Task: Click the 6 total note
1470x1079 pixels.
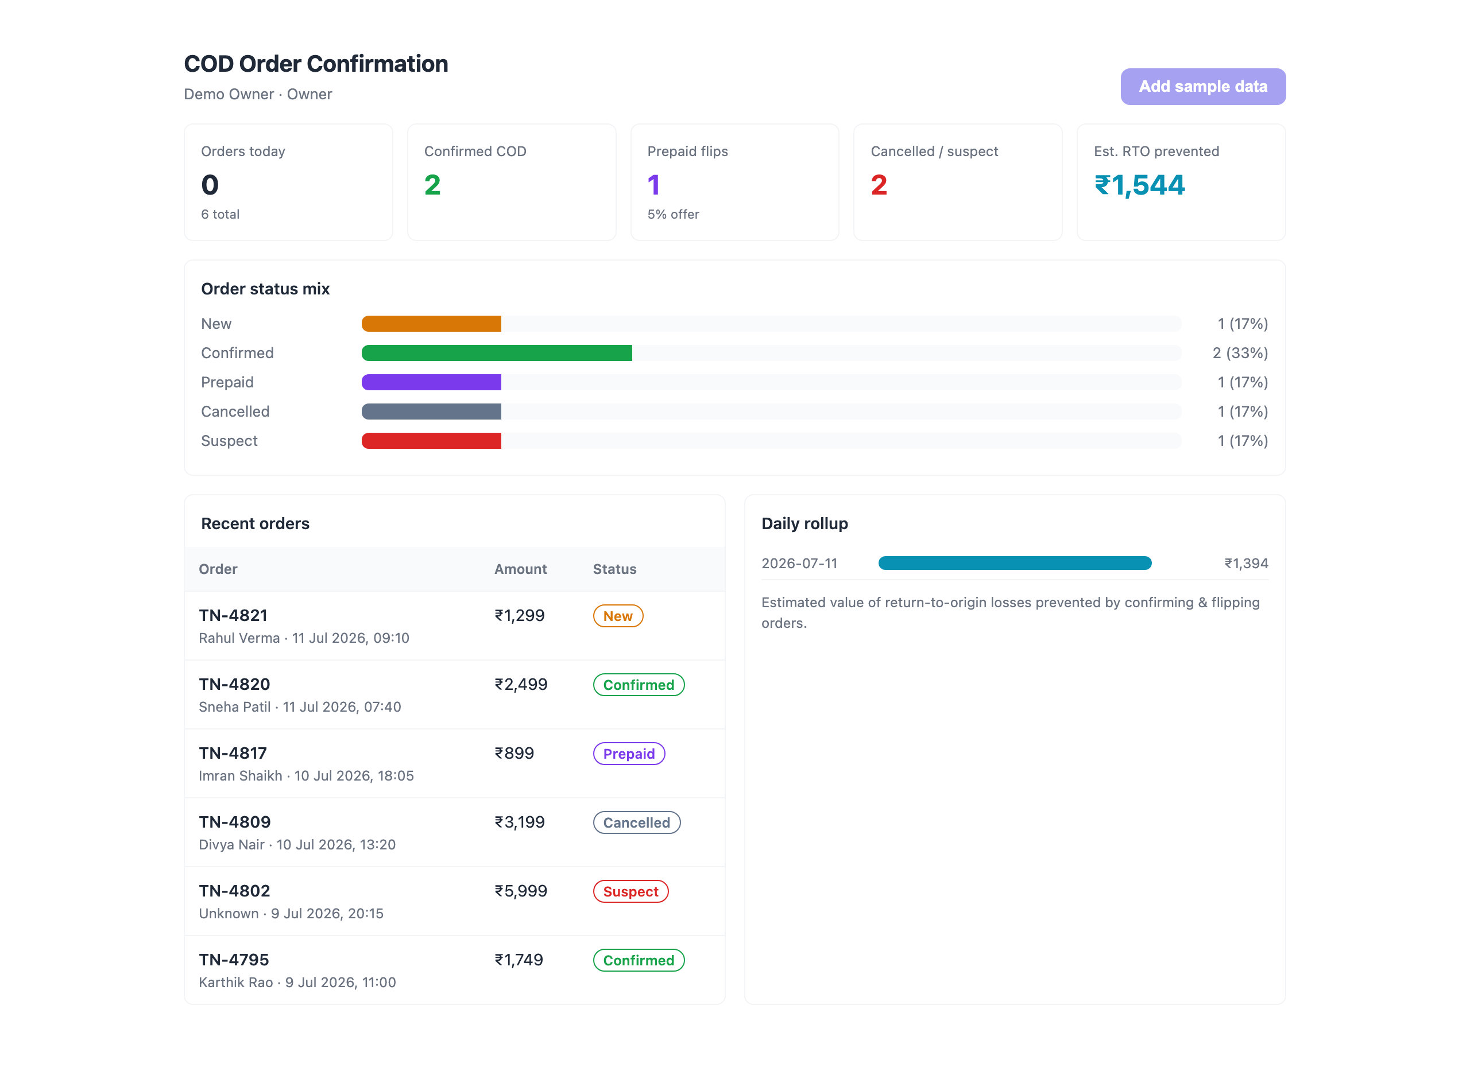Action: (220, 214)
